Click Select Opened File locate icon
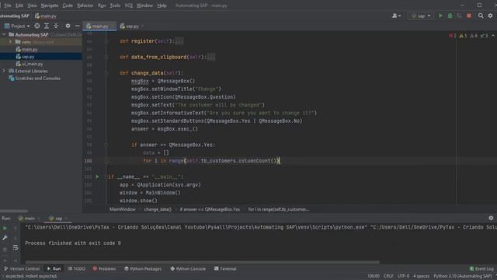Viewport: 497px width, 280px height. click(x=37, y=26)
